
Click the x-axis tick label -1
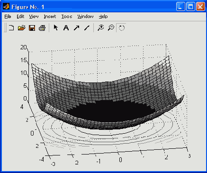point(99,161)
